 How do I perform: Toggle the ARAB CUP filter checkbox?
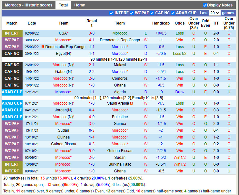pos(173,13)
